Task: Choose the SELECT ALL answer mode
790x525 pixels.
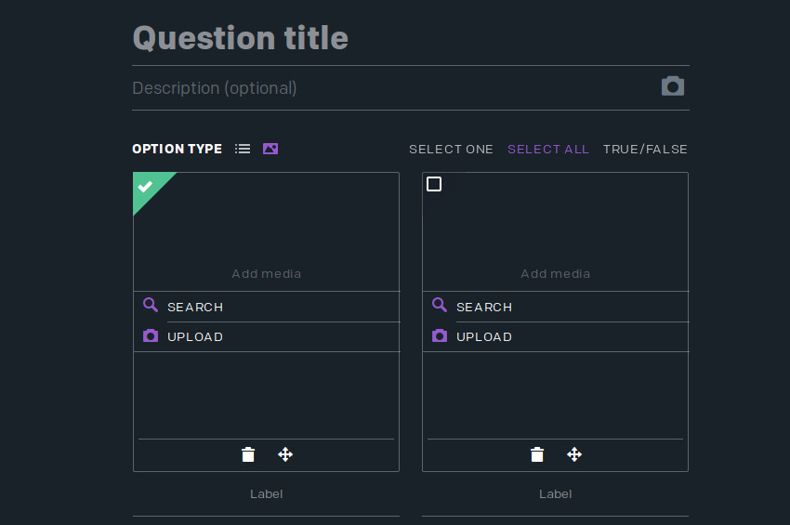Action: (x=548, y=150)
